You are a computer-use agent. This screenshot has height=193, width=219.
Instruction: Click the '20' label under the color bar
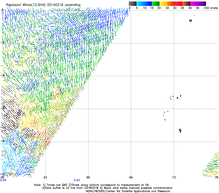pos(159,8)
